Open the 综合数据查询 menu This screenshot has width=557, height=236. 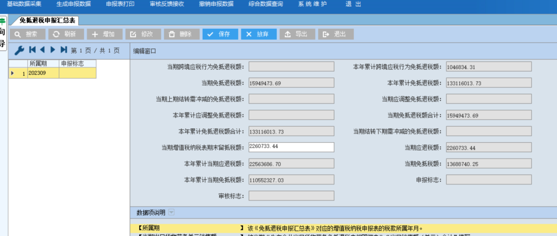click(265, 4)
